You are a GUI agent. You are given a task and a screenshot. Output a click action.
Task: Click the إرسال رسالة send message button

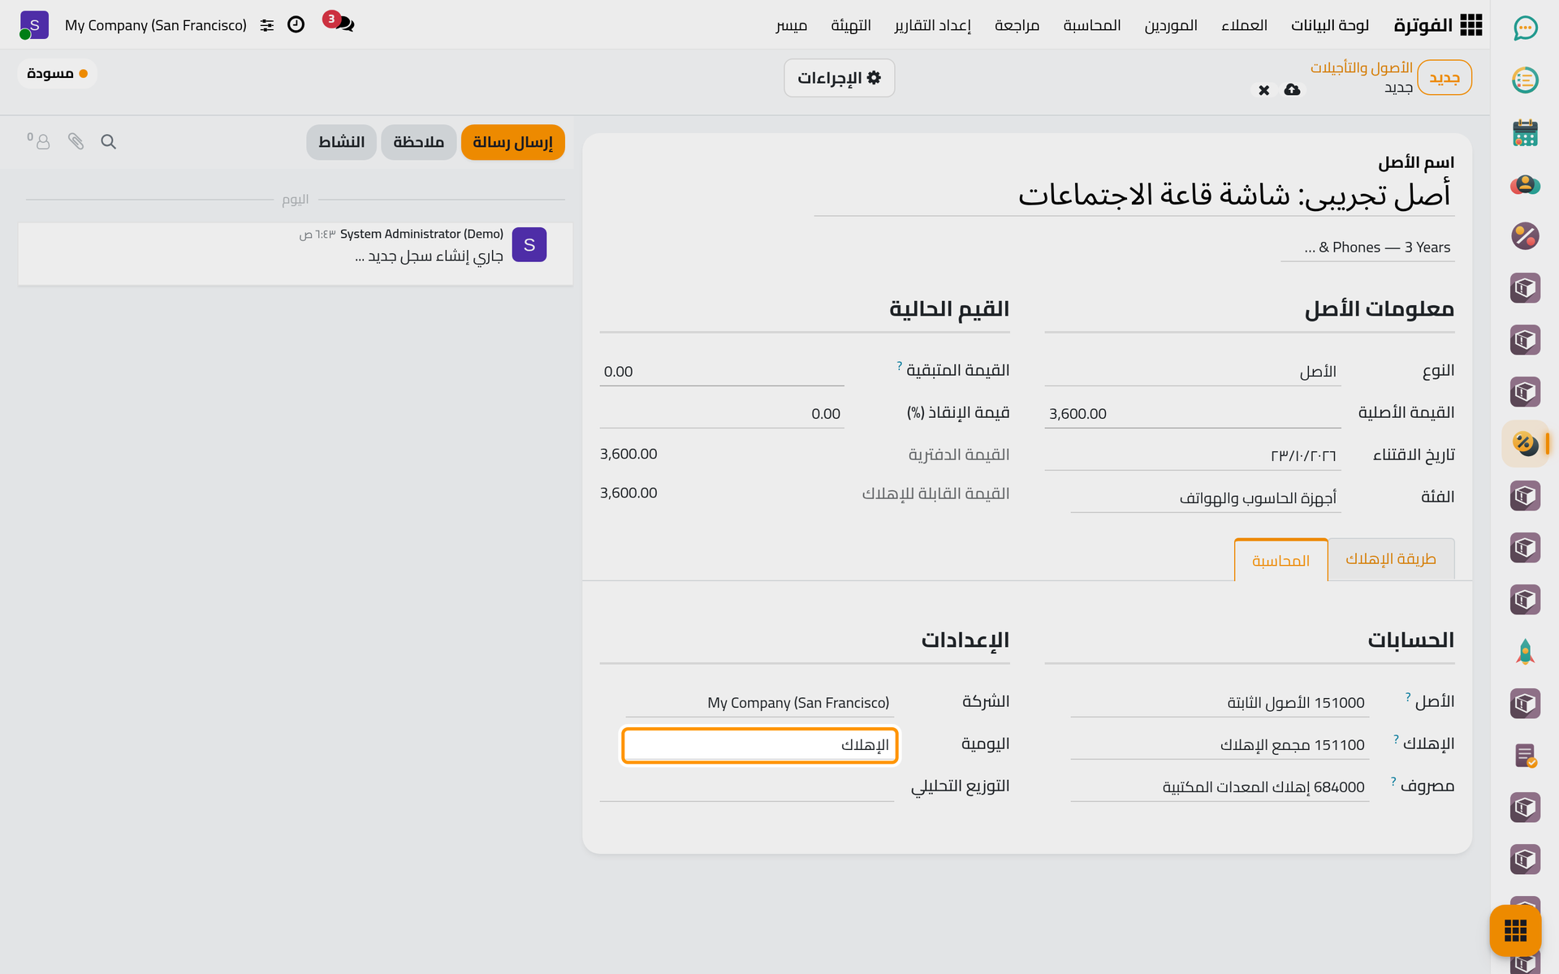click(x=512, y=142)
